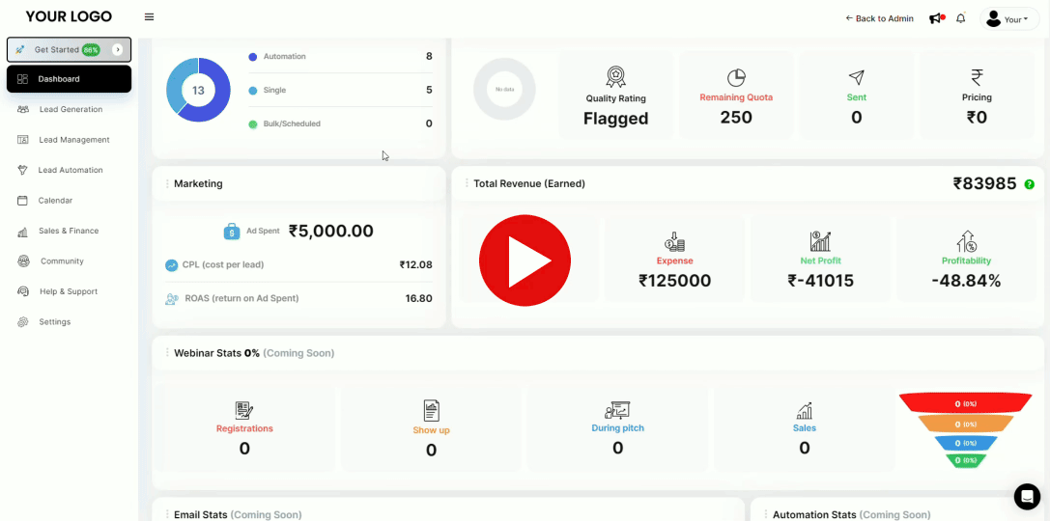
Task: Click the Sent paper plane icon
Action: [856, 77]
